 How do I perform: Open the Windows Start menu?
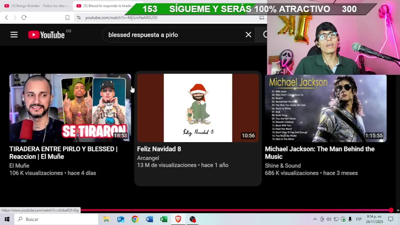[x=7, y=219]
